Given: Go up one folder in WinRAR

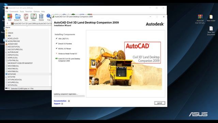Looking at the screenshot, I should pyautogui.click(x=7, y=24).
